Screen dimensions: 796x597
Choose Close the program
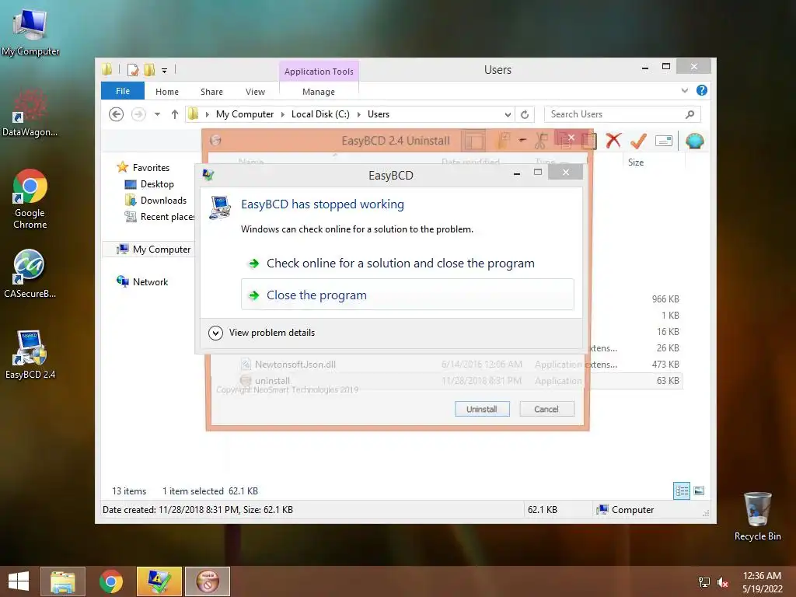[x=407, y=295]
